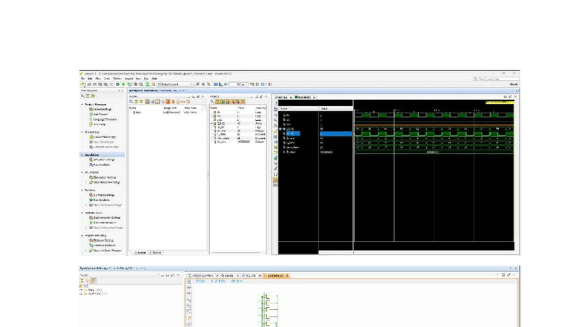Open Project Summary tab in Synthesized Design window
582x327 pixels.
pyautogui.click(x=203, y=276)
